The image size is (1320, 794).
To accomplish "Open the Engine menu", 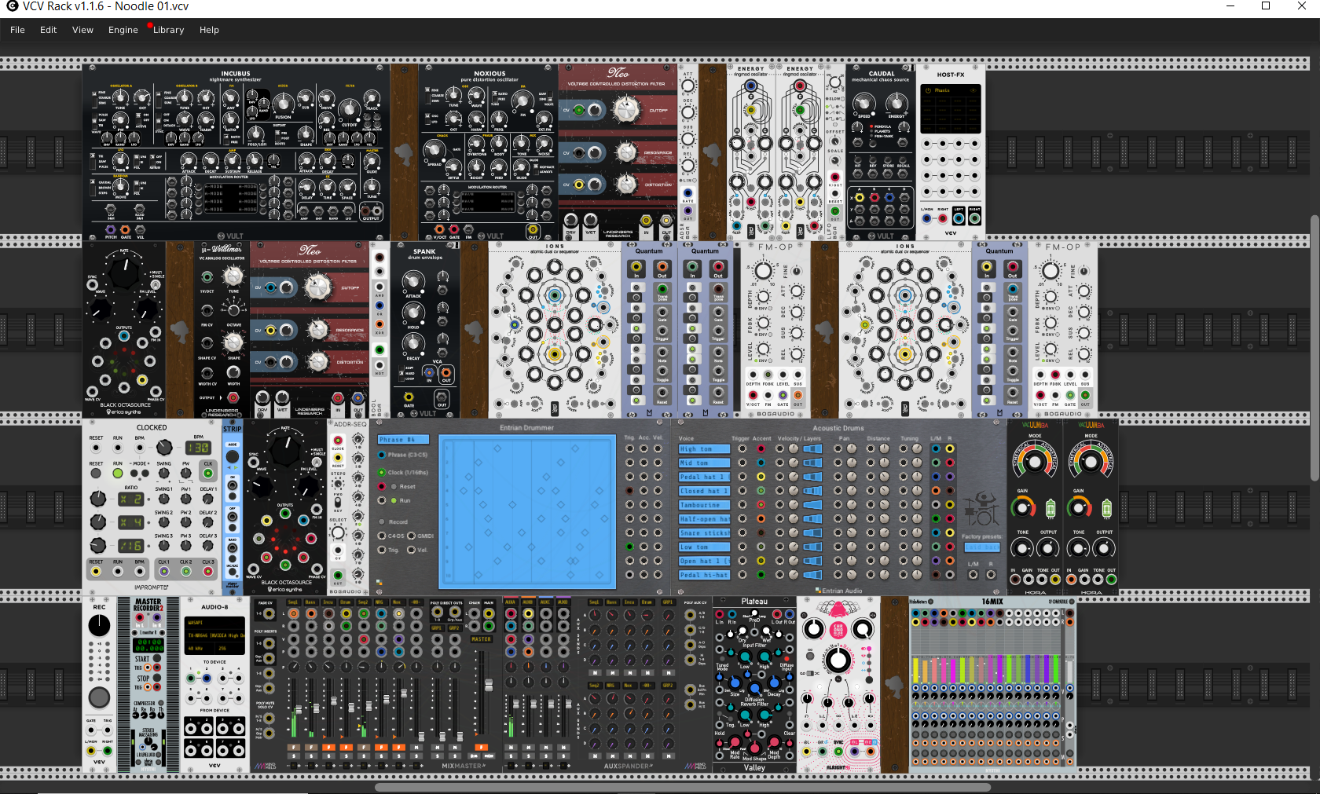I will coord(123,30).
